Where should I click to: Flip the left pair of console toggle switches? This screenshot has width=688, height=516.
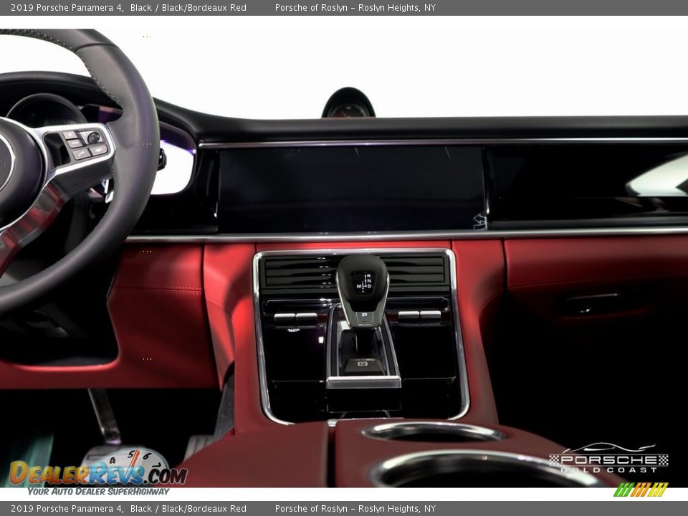295,316
